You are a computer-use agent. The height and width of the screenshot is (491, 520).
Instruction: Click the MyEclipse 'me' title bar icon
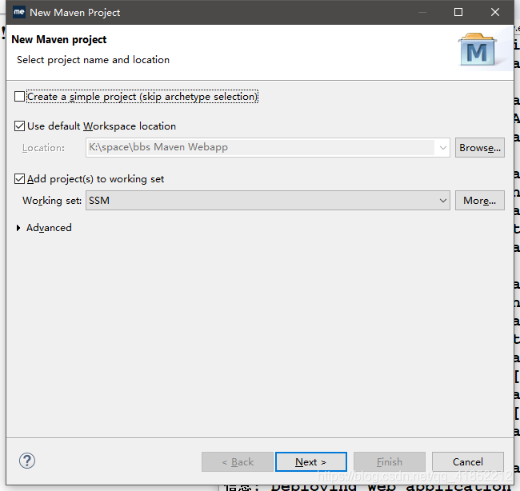click(19, 12)
